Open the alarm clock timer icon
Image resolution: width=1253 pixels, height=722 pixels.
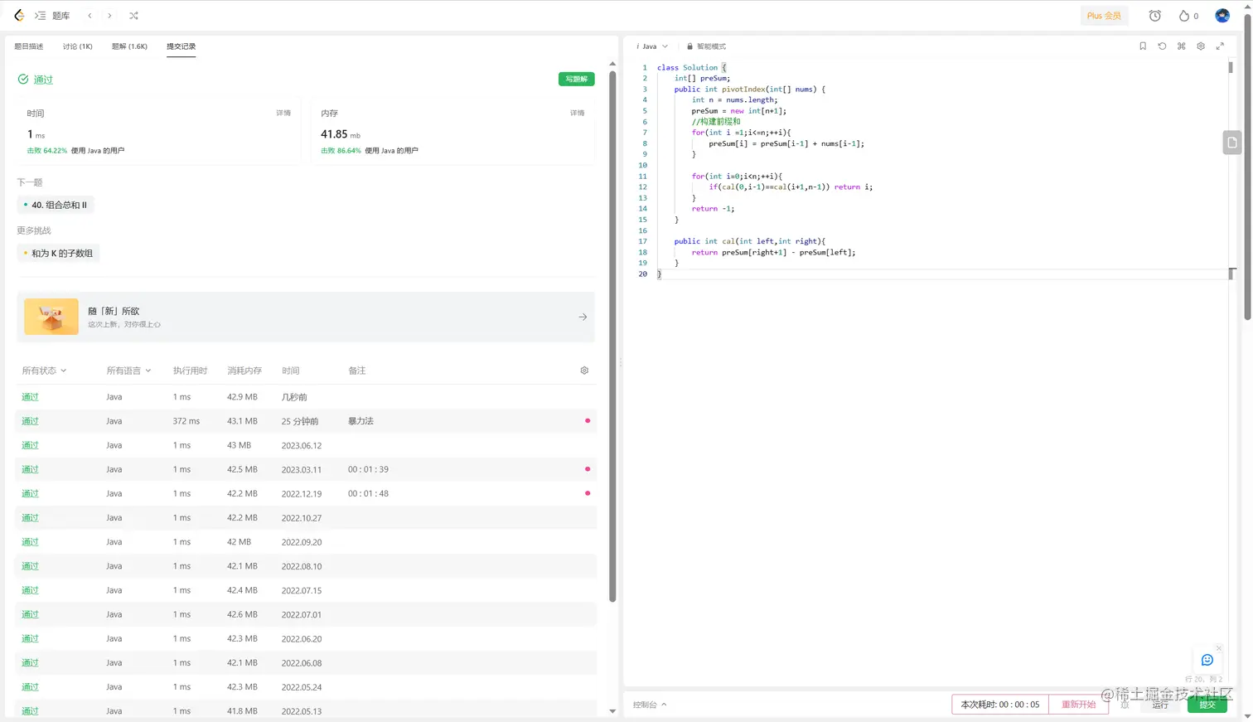pyautogui.click(x=1154, y=16)
